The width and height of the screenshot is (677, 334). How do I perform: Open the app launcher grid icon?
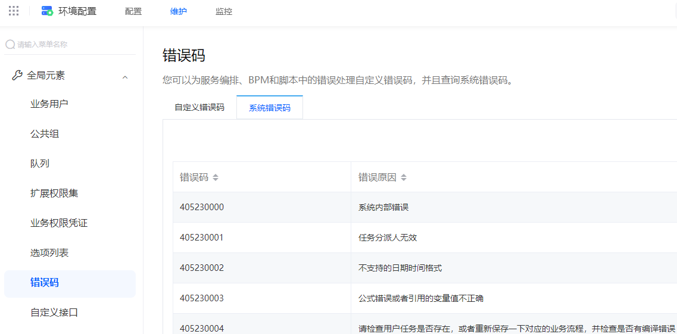pyautogui.click(x=14, y=11)
